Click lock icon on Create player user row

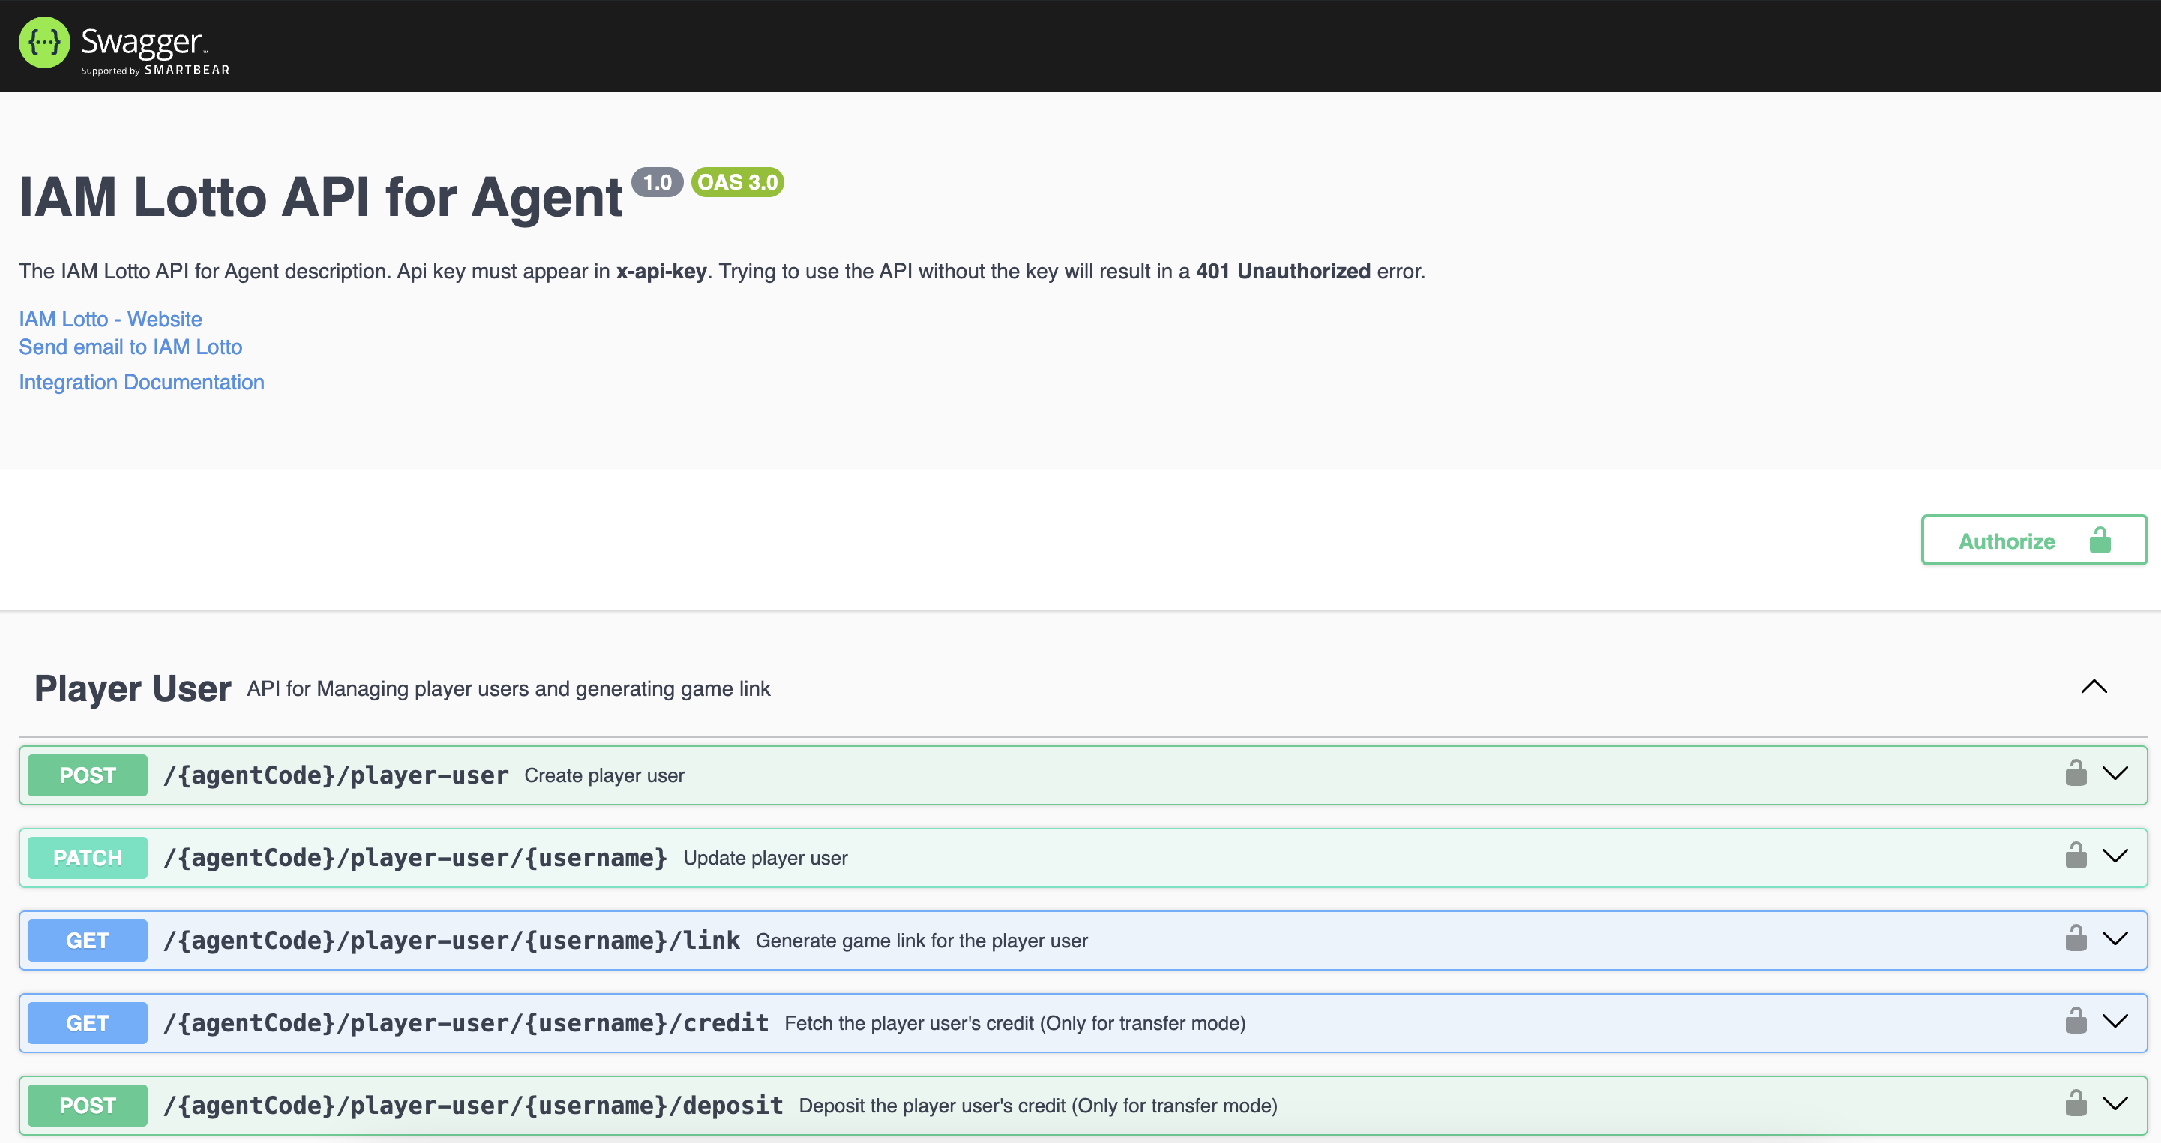point(2076,773)
